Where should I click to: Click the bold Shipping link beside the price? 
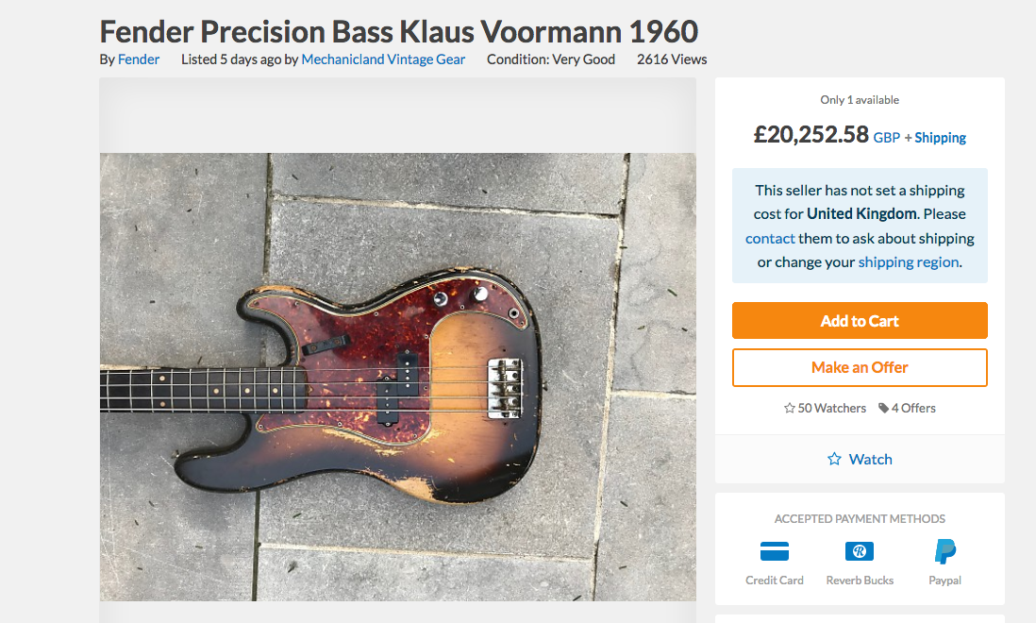point(940,138)
